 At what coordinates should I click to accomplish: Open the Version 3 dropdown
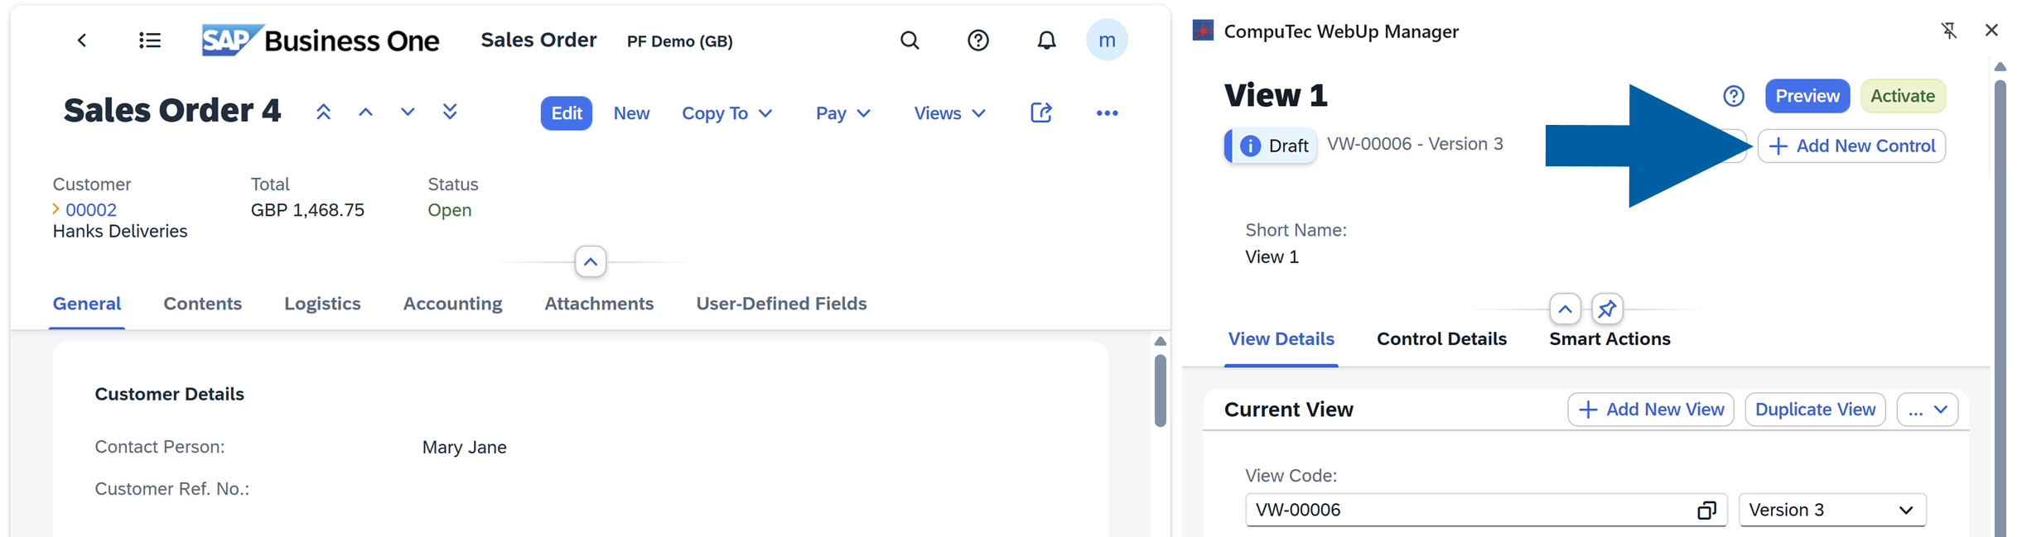click(x=1832, y=511)
